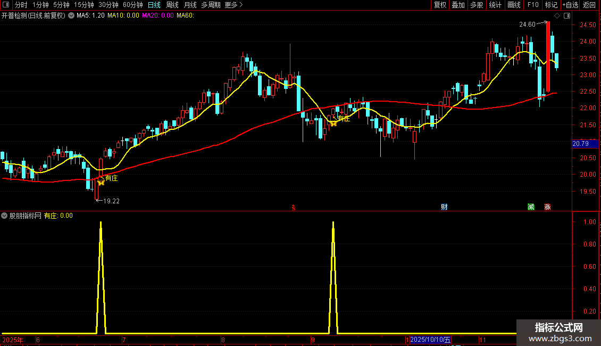Viewport: 601px width, 346px height.
Task: Open the 统计 statistics button
Action: click(x=495, y=5)
